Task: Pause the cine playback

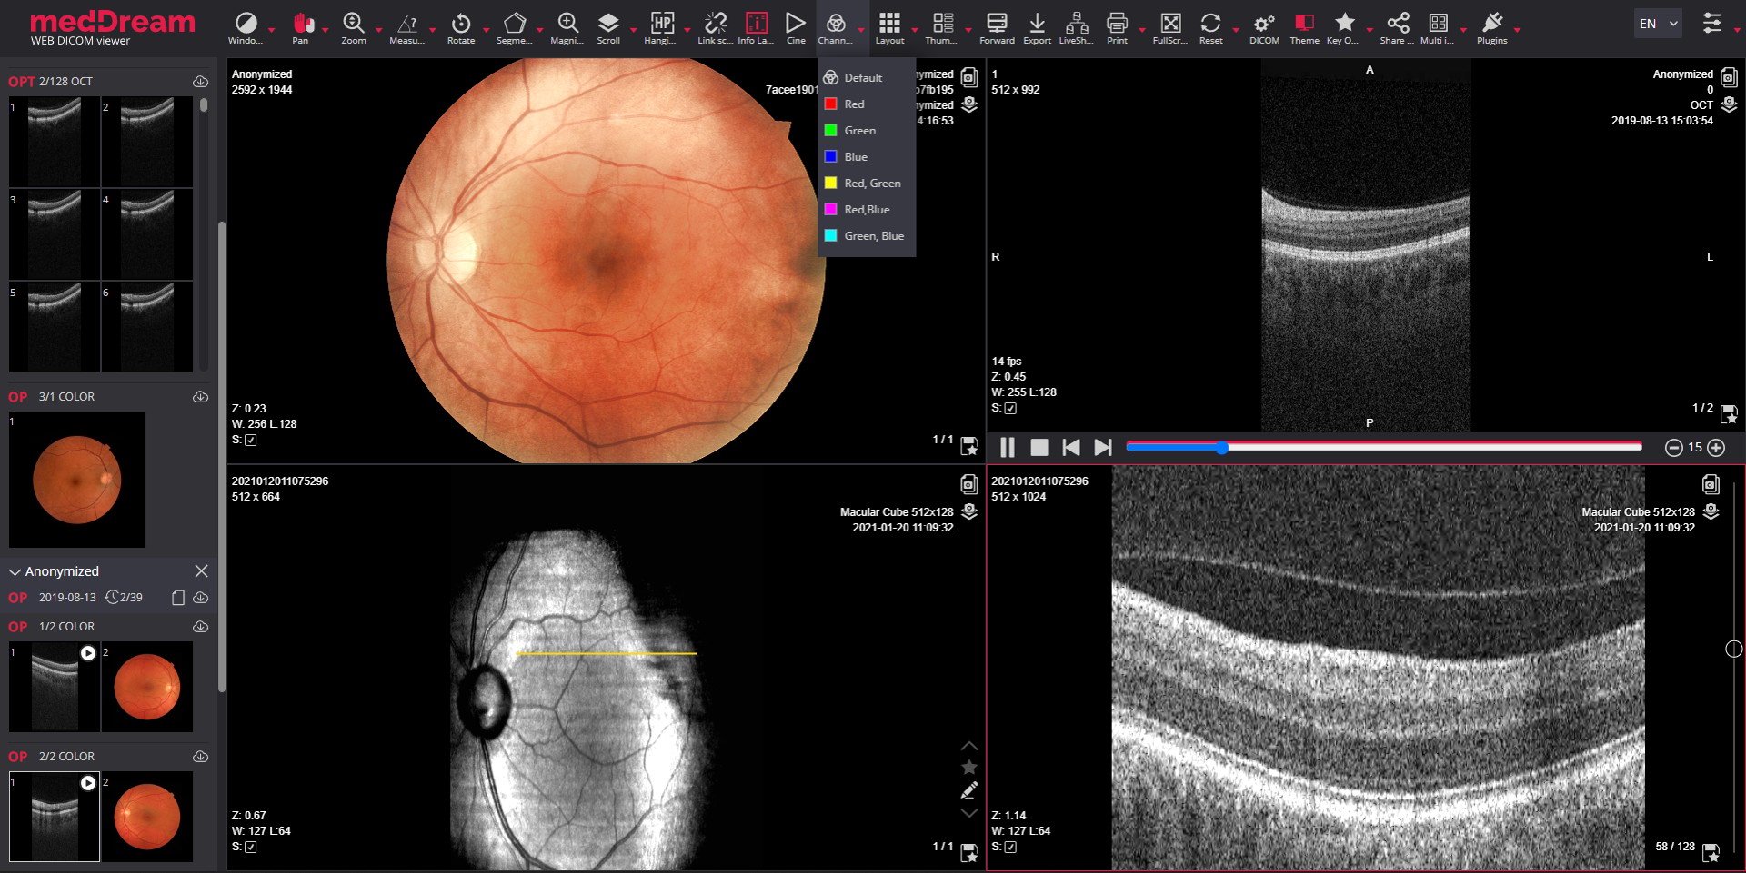Action: [1008, 447]
